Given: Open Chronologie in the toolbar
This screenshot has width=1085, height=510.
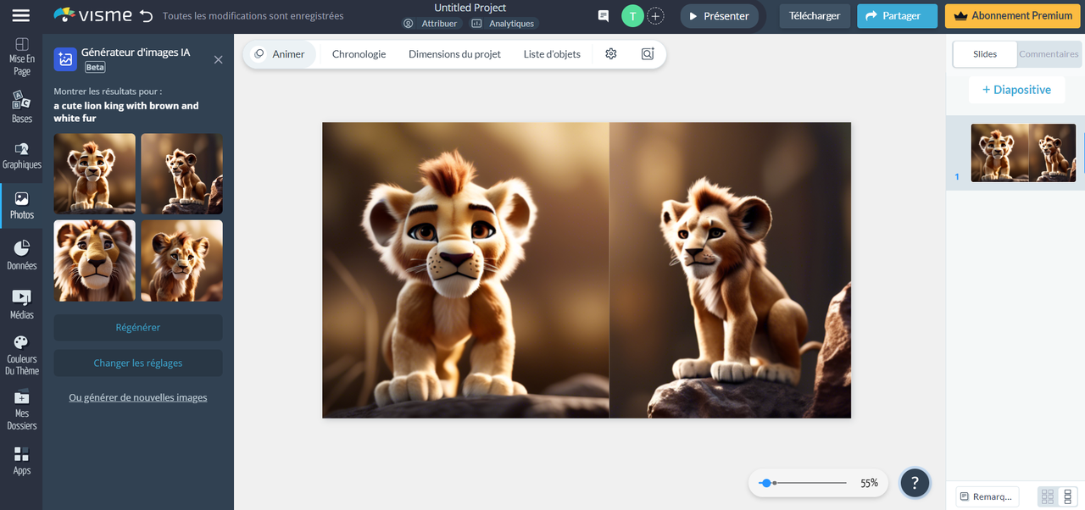Looking at the screenshot, I should 359,54.
